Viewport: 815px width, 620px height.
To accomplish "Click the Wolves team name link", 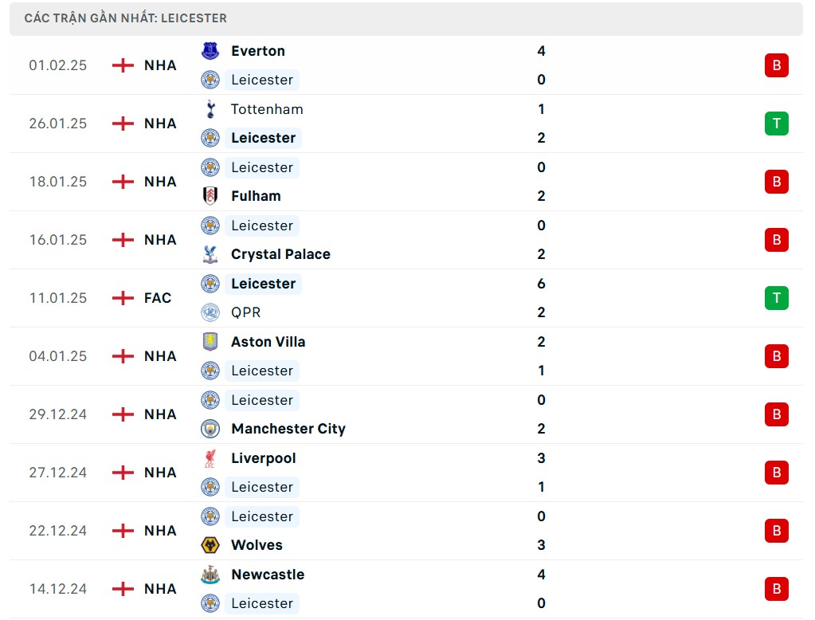I will 256,545.
